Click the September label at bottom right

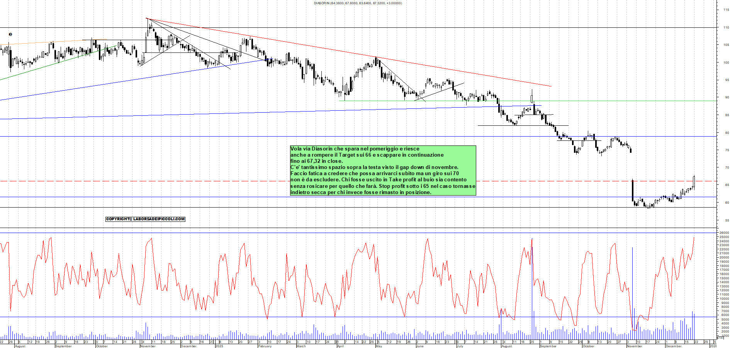pyautogui.click(x=548, y=346)
